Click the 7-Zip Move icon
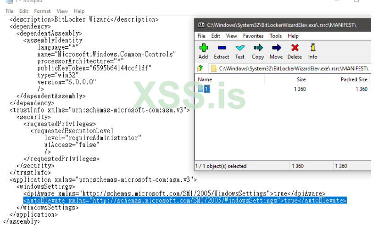Screen dimensions: 378x231 (276, 48)
